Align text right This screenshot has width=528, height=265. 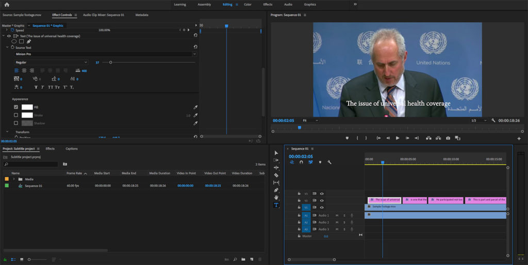pos(31,70)
